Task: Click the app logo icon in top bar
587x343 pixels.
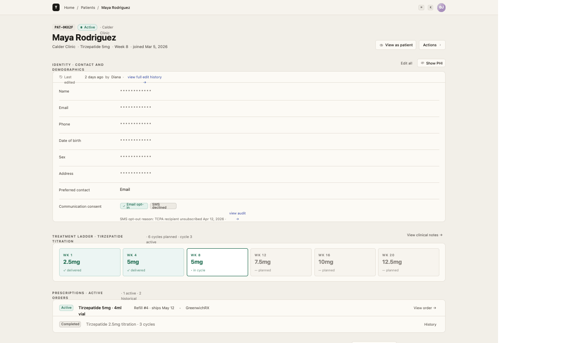Action: 56,7
